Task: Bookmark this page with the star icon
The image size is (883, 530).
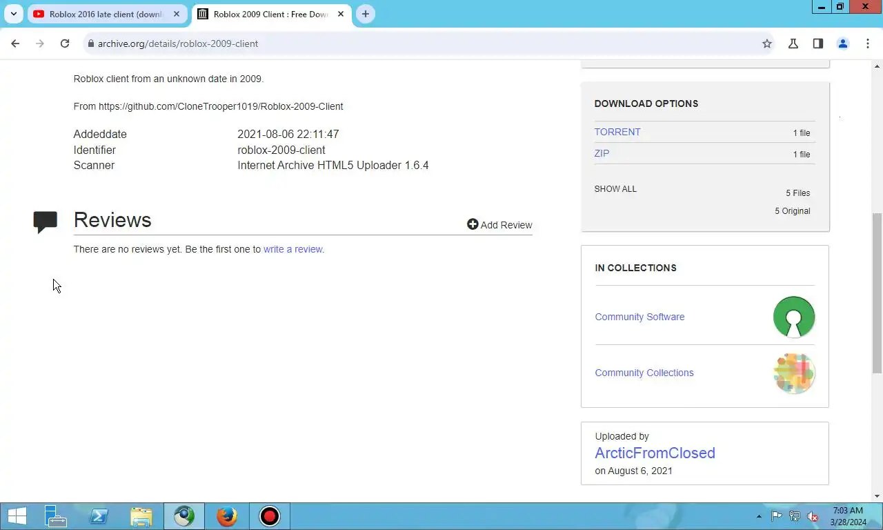Action: [x=767, y=43]
